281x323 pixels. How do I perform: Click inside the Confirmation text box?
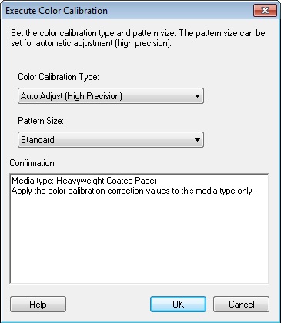pyautogui.click(x=139, y=228)
